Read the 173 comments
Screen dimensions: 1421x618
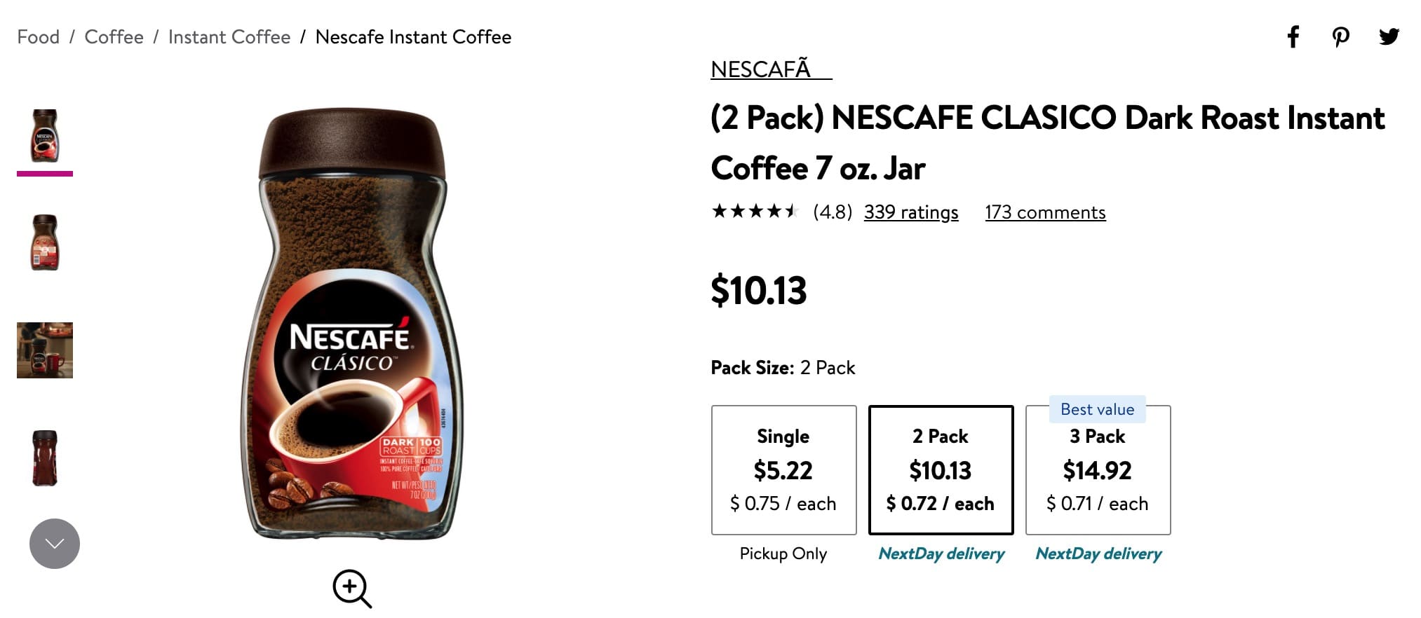tap(1045, 212)
